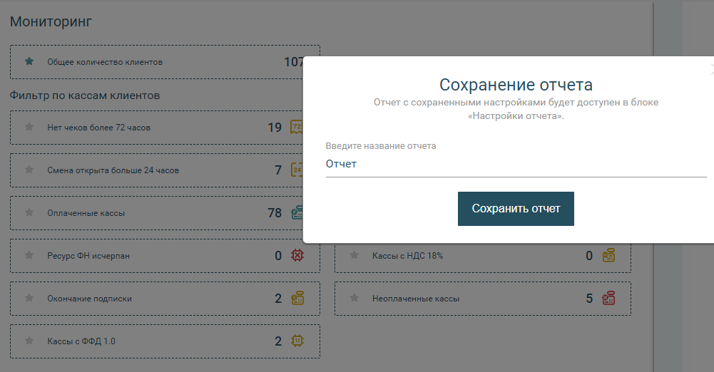Toggle star for Кассы с НДС 18%
This screenshot has width=714, height=372.
(x=355, y=255)
